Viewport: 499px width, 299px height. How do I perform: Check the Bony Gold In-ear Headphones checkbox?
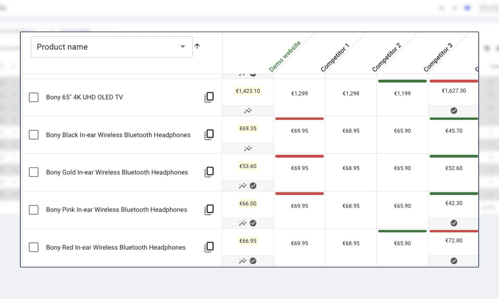tap(34, 172)
